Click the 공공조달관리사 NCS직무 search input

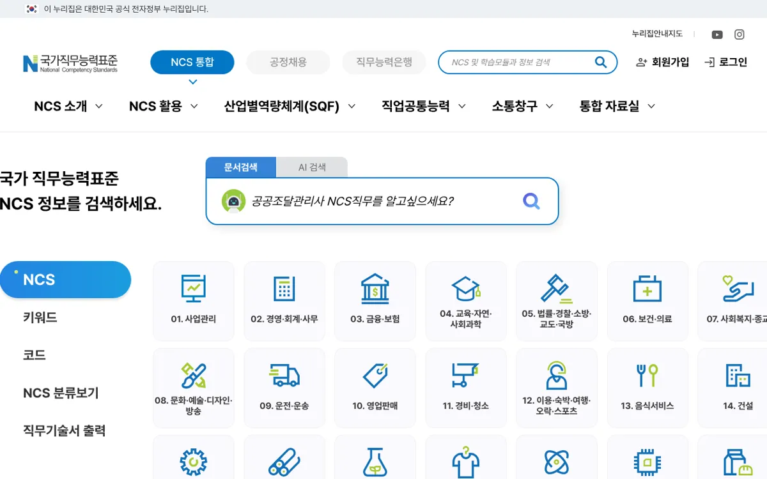(x=382, y=201)
